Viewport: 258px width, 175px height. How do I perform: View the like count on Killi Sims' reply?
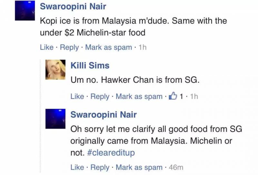point(181,96)
